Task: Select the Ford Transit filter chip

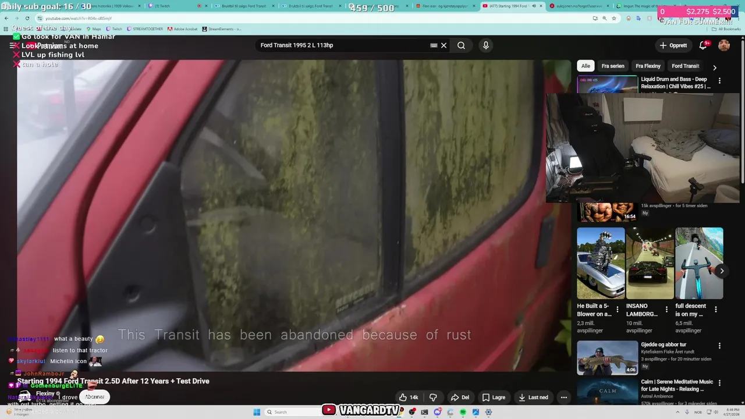Action: coord(685,66)
